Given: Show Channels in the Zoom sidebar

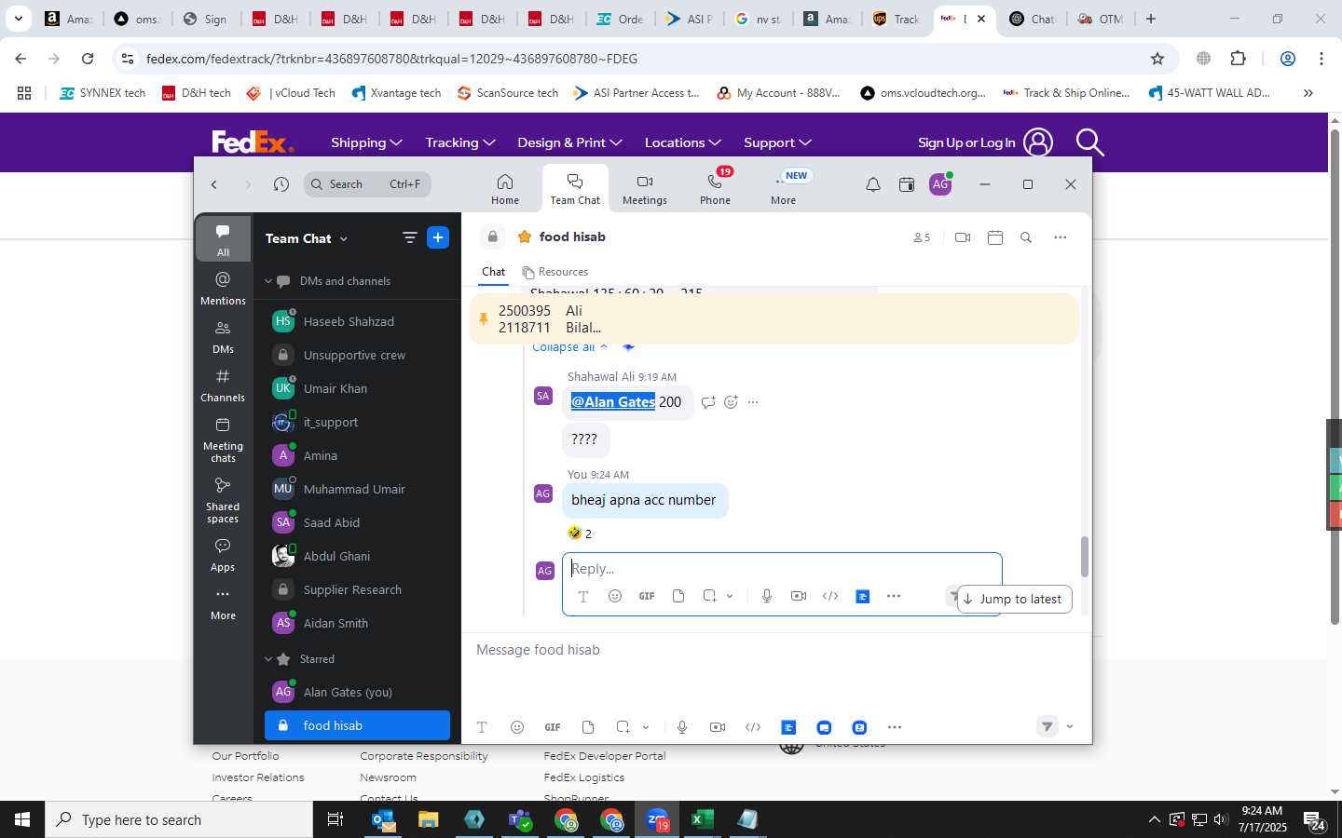Looking at the screenshot, I should point(223,385).
